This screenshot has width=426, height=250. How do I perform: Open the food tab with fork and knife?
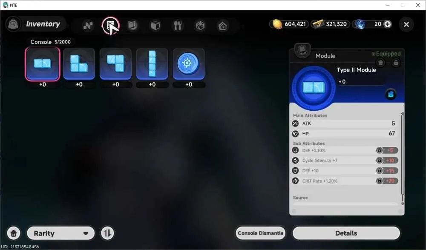(178, 26)
